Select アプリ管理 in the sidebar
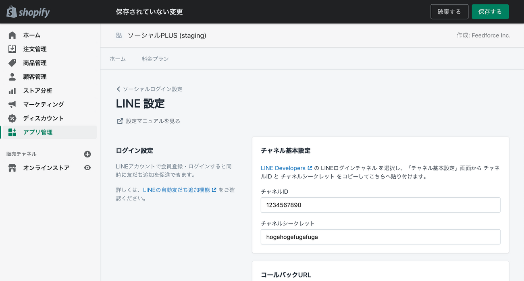The height and width of the screenshot is (281, 524). click(x=38, y=132)
